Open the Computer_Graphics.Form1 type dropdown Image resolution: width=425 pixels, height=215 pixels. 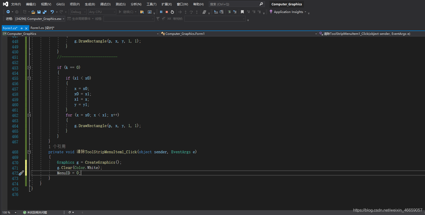tap(239, 34)
